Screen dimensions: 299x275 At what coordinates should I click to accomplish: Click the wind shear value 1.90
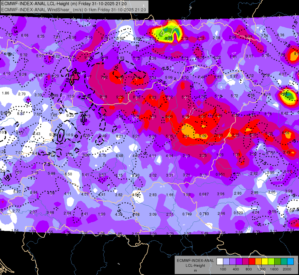pos(102,214)
